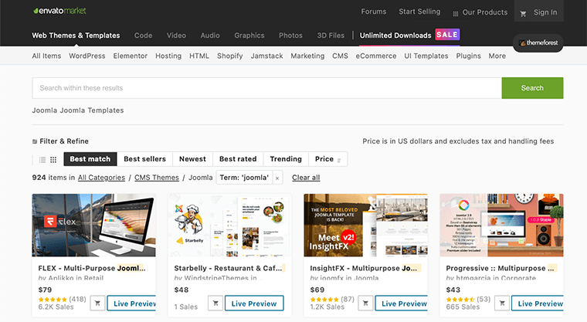This screenshot has width=587, height=322.
Task: Click Clear all filters
Action: click(306, 178)
